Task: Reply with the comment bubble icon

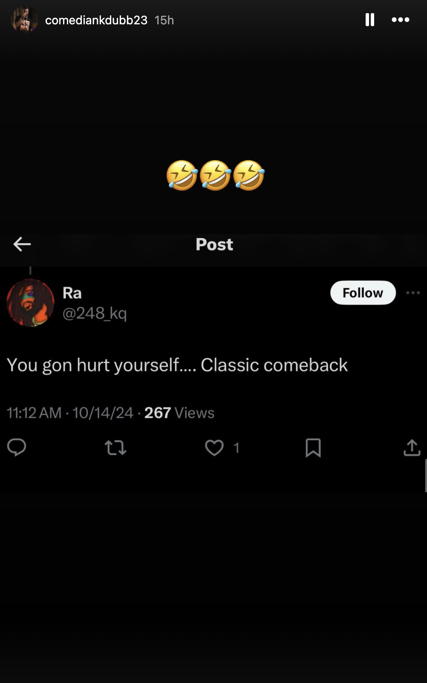Action: pyautogui.click(x=17, y=447)
